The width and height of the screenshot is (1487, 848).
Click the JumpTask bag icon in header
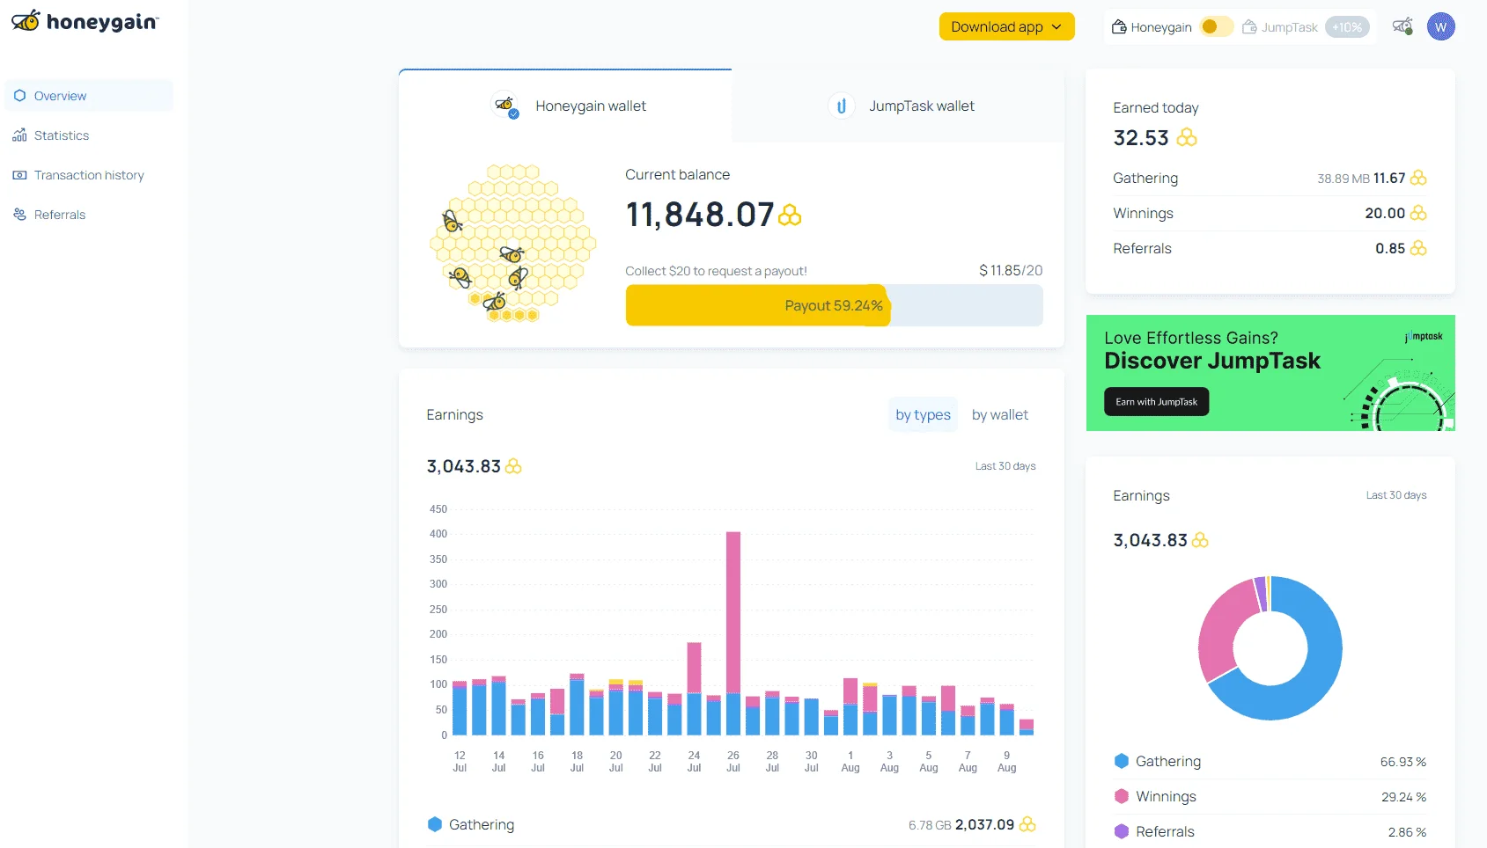click(1249, 27)
